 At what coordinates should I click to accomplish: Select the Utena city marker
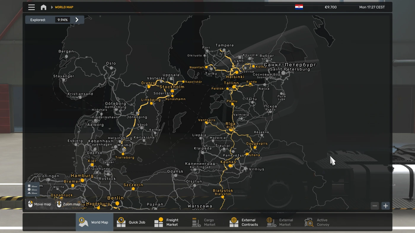pos(247,154)
